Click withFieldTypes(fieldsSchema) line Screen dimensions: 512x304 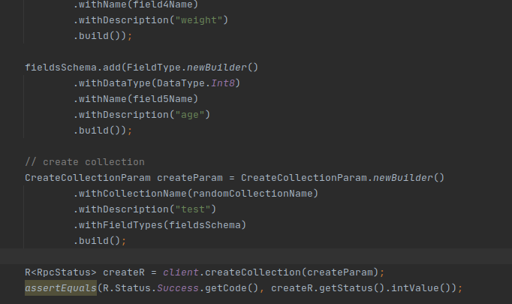[x=160, y=225]
